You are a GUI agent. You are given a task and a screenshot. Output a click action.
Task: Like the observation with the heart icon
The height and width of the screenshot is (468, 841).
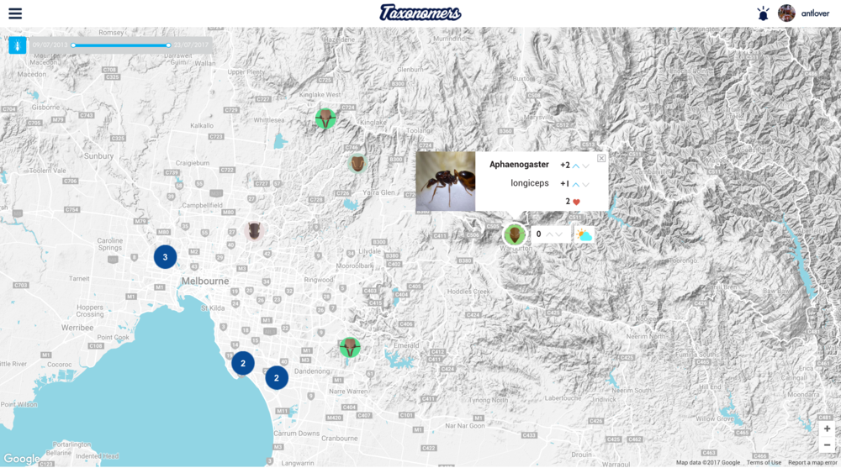point(576,202)
